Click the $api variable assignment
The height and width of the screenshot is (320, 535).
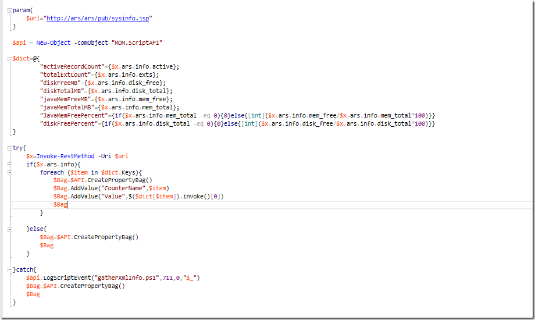[x=19, y=42]
